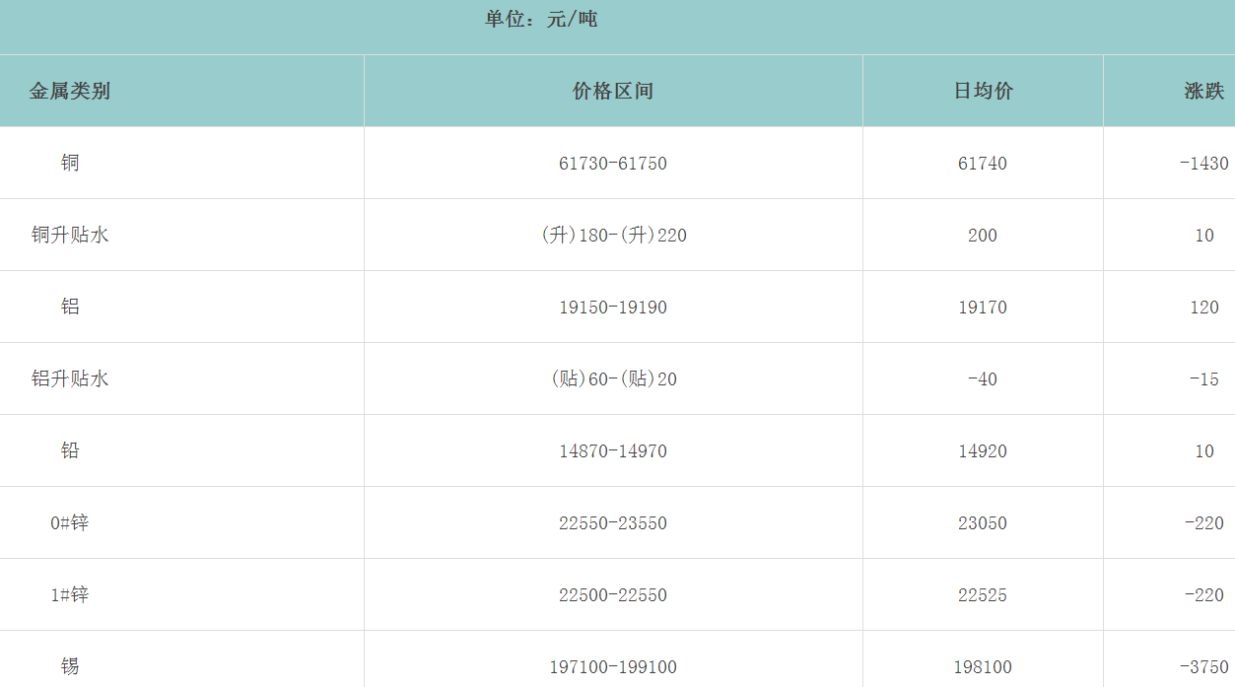Click the 铅 metal name cell
This screenshot has width=1235, height=687.
pyautogui.click(x=70, y=451)
